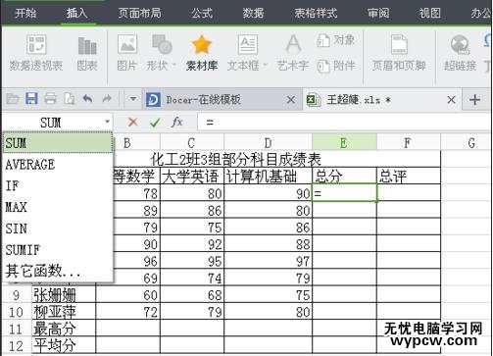Insert an object (对象)
The width and height of the screenshot is (493, 356).
(336, 40)
